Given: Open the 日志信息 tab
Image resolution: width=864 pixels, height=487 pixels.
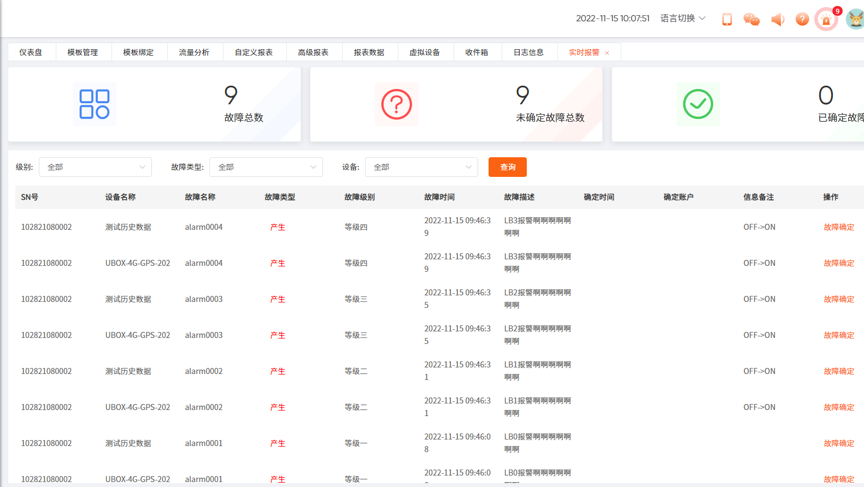Looking at the screenshot, I should pos(528,52).
